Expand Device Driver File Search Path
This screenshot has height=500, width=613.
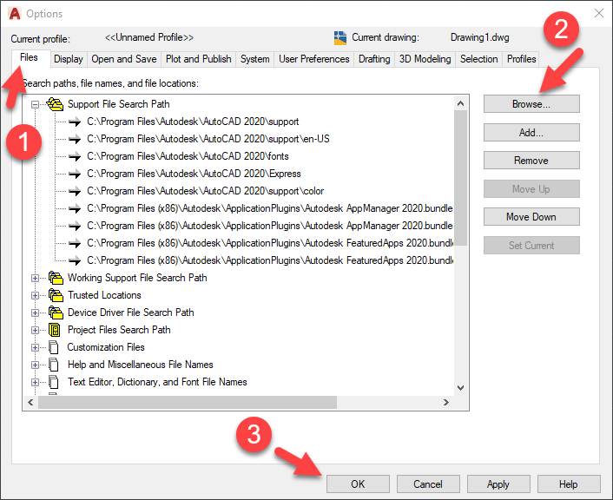tap(36, 312)
